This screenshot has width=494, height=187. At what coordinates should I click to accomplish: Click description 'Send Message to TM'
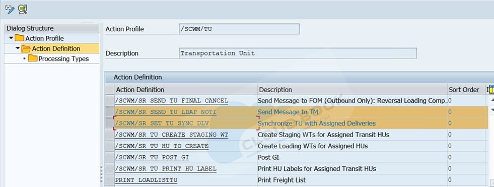pos(288,112)
